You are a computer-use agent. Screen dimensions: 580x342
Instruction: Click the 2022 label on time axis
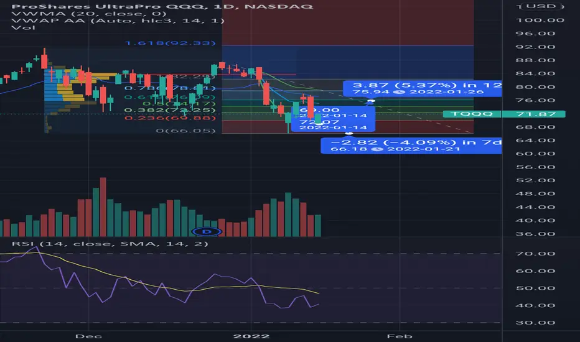pos(251,336)
